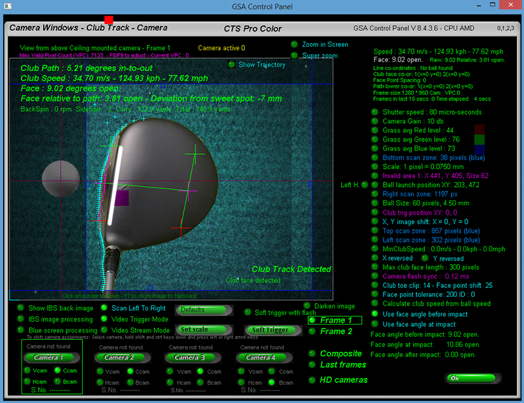The image size is (524, 403).
Task: Select Camera flash sync setting
Action: click(375, 276)
